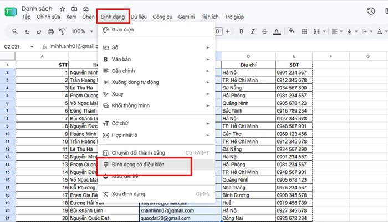Open the Chỉnh sửa menu
388x222 pixels.
(x=48, y=17)
